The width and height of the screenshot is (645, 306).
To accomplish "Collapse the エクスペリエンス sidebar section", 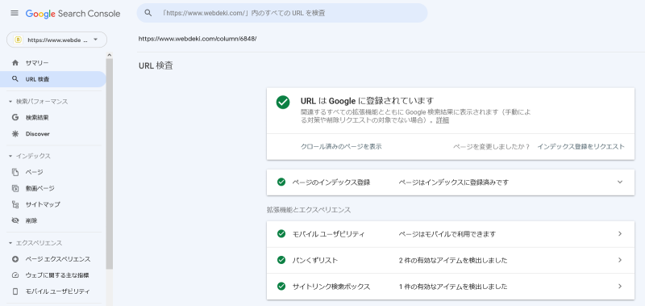I will point(10,243).
